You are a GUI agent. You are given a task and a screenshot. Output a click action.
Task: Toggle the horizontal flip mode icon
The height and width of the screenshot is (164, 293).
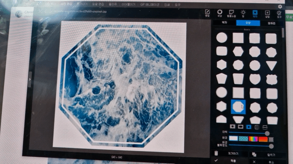257,127
